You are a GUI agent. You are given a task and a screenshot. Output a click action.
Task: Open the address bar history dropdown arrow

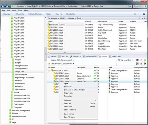point(127,6)
